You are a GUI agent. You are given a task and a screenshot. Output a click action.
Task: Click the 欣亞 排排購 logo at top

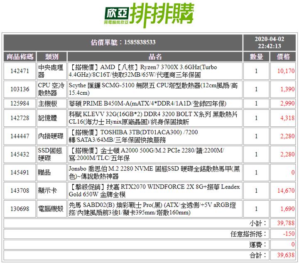(149, 15)
